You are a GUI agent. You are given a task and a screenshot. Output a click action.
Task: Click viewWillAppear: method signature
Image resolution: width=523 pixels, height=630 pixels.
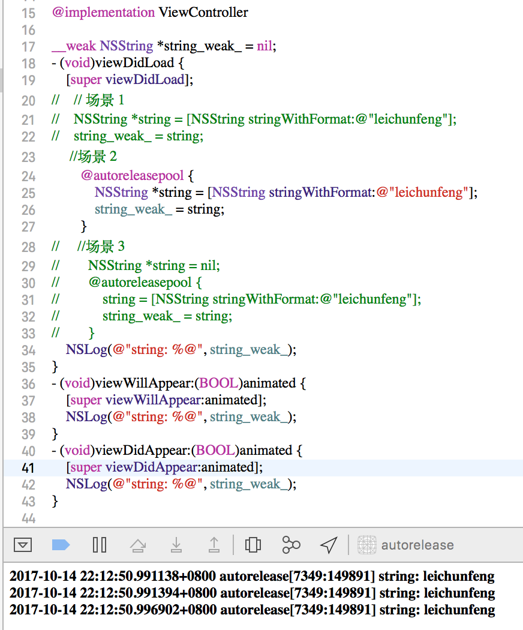(x=179, y=383)
